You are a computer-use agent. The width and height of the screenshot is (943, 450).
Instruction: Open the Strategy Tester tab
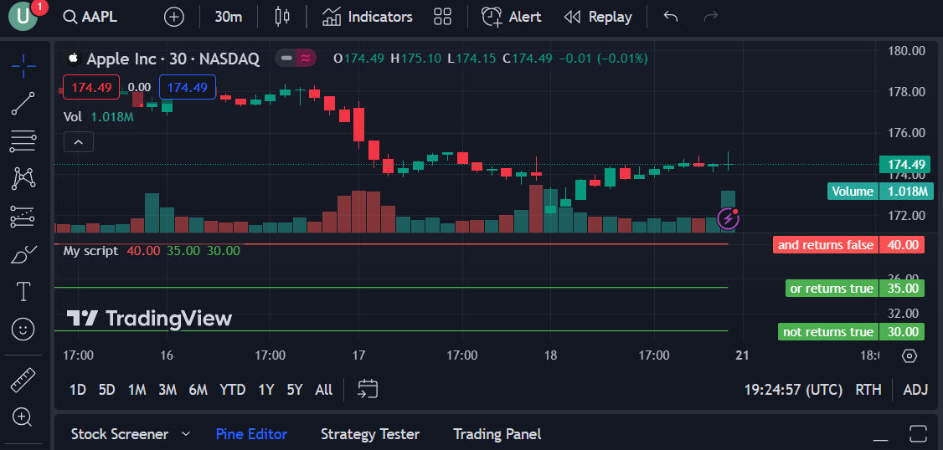point(370,434)
